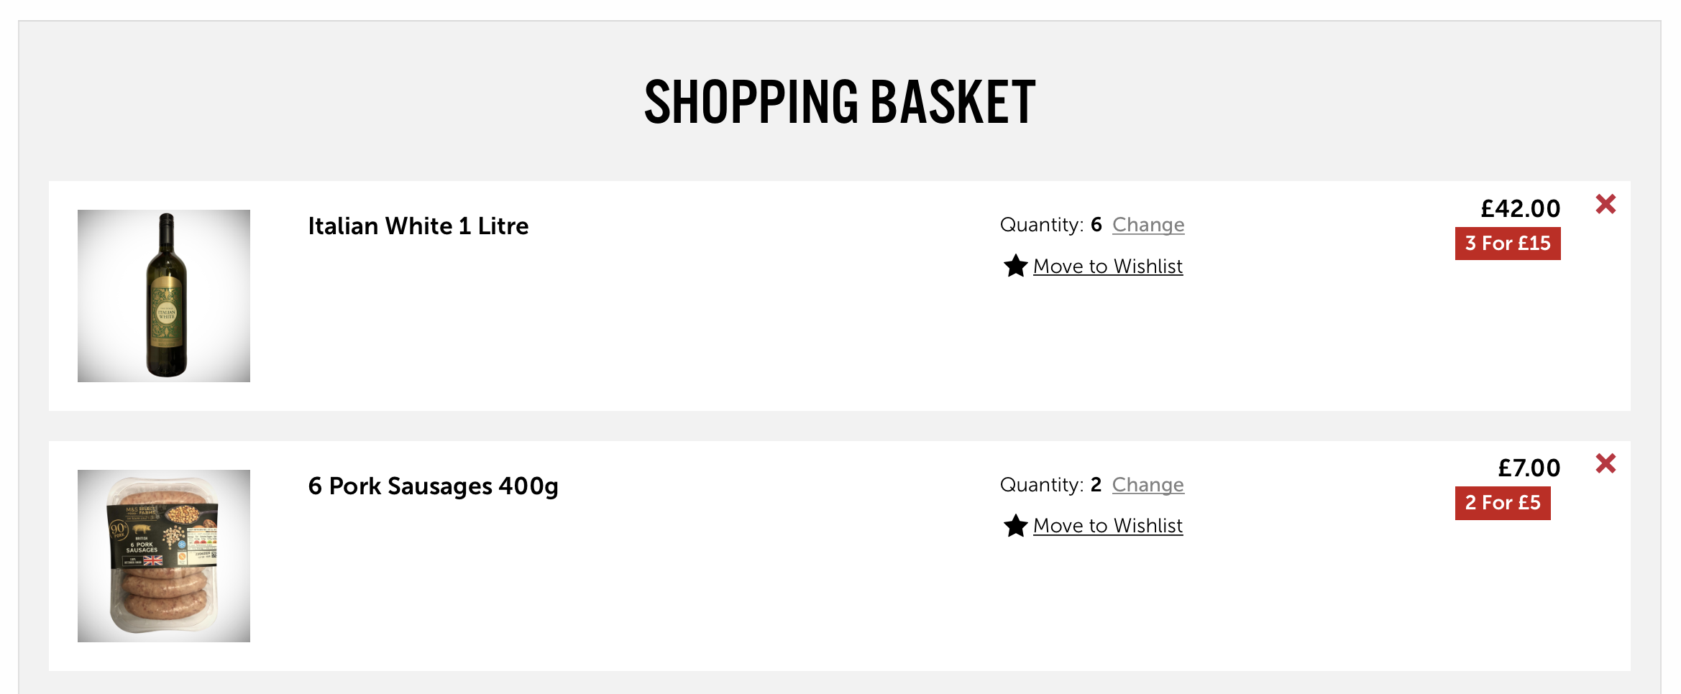Viewport: 1681px width, 694px height.
Task: Click the Italian White 1 Litre title
Action: pos(418,226)
